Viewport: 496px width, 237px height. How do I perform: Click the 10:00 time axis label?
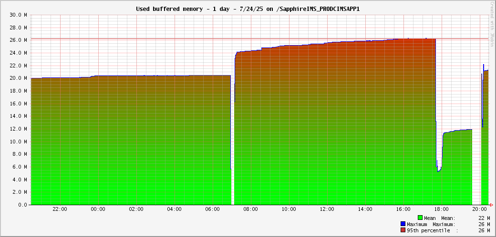coord(289,209)
